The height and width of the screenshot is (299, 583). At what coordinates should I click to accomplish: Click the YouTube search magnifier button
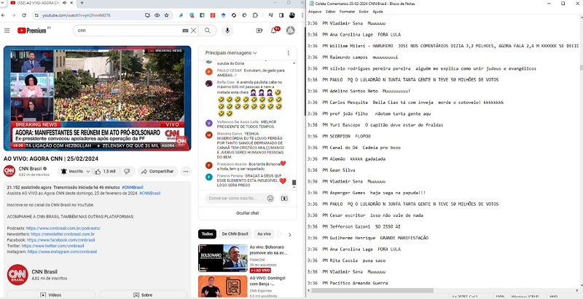click(208, 31)
